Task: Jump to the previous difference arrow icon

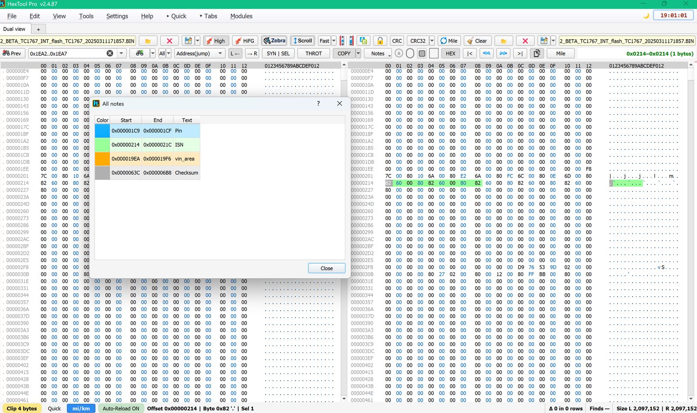Action: coord(487,53)
